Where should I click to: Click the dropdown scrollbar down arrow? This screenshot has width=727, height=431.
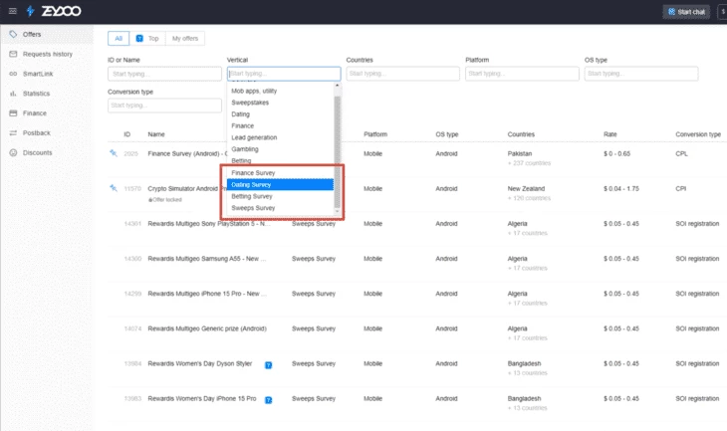[337, 211]
